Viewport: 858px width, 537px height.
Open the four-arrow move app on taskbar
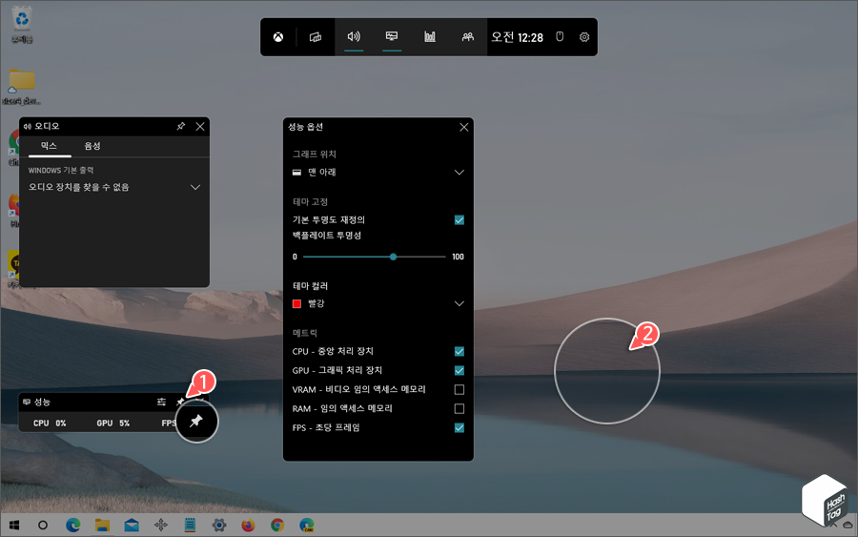pos(161,526)
